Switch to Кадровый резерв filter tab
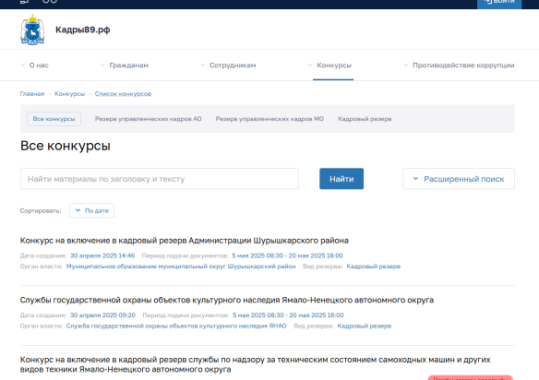Viewport: 539px width, 380px height. (x=365, y=119)
